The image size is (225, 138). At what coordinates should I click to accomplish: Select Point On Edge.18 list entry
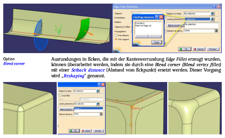pyautogui.click(x=143, y=26)
